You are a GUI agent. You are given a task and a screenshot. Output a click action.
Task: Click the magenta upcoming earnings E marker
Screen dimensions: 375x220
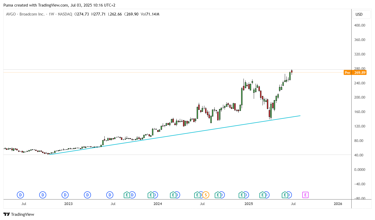[305, 195]
